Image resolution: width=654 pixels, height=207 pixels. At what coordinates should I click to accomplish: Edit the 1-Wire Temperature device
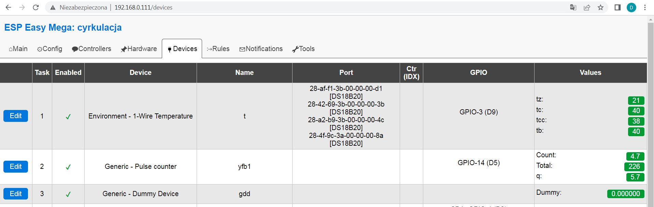point(16,116)
